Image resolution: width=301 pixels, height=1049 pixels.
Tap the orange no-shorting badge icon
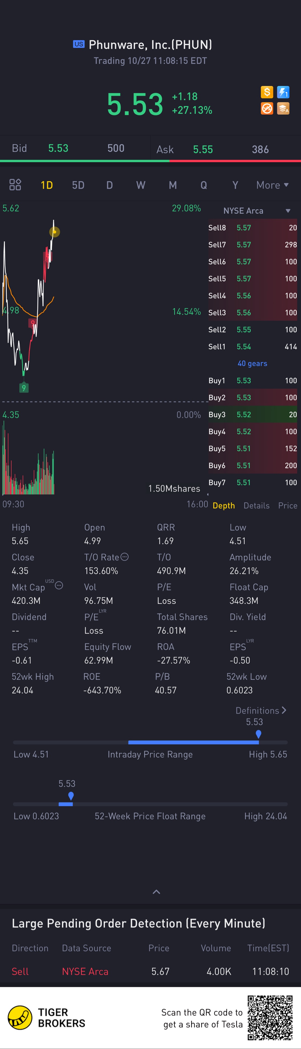point(267,108)
